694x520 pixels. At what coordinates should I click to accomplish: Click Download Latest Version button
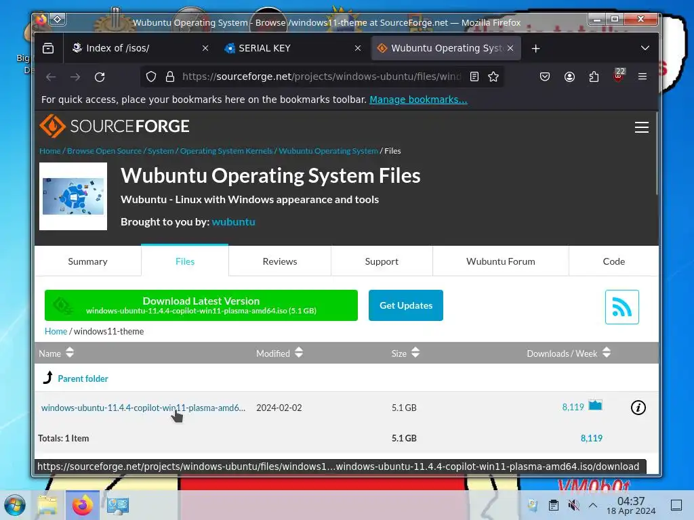(201, 305)
